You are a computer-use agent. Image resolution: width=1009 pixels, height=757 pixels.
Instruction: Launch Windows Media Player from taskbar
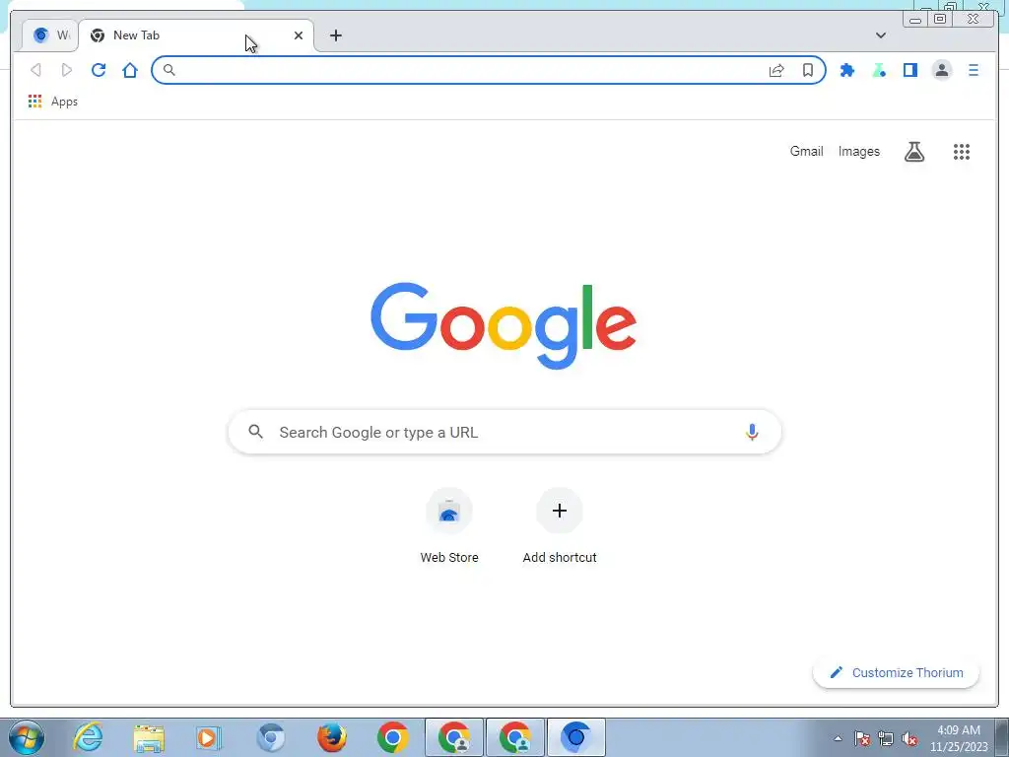point(209,737)
